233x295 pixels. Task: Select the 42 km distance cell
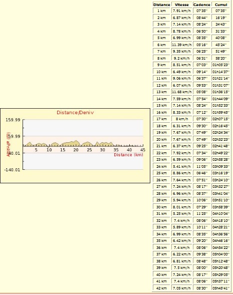coord(161,288)
